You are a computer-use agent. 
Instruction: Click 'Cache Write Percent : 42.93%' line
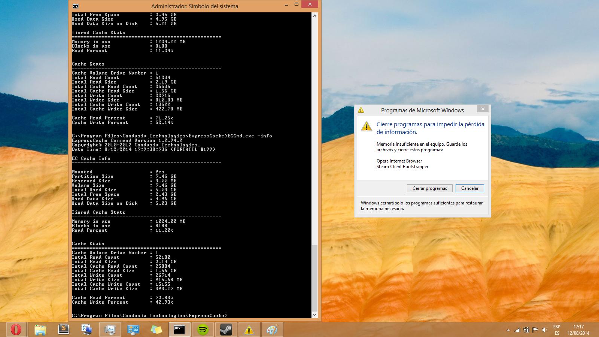[122, 302]
